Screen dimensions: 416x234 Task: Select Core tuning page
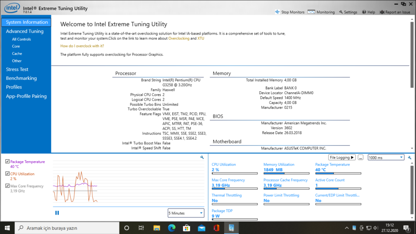(16, 46)
